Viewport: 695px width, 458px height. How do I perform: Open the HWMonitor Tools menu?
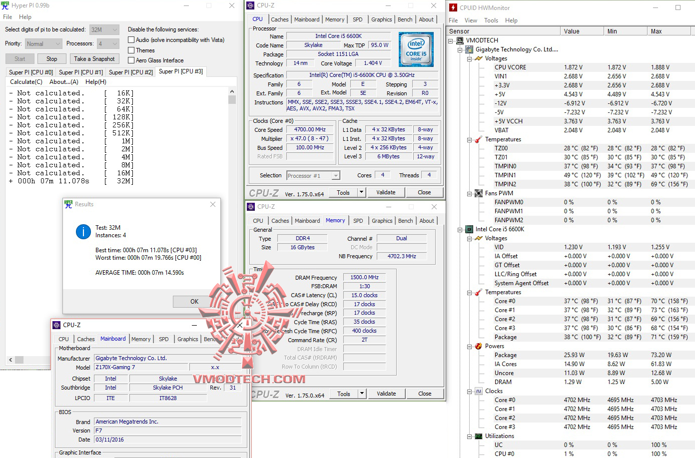[x=491, y=20]
